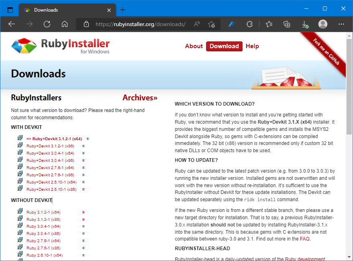Download Ruby 3.0.4-1 (x86) without Devkit
This screenshot has height=261, width=353.
tap(43, 234)
